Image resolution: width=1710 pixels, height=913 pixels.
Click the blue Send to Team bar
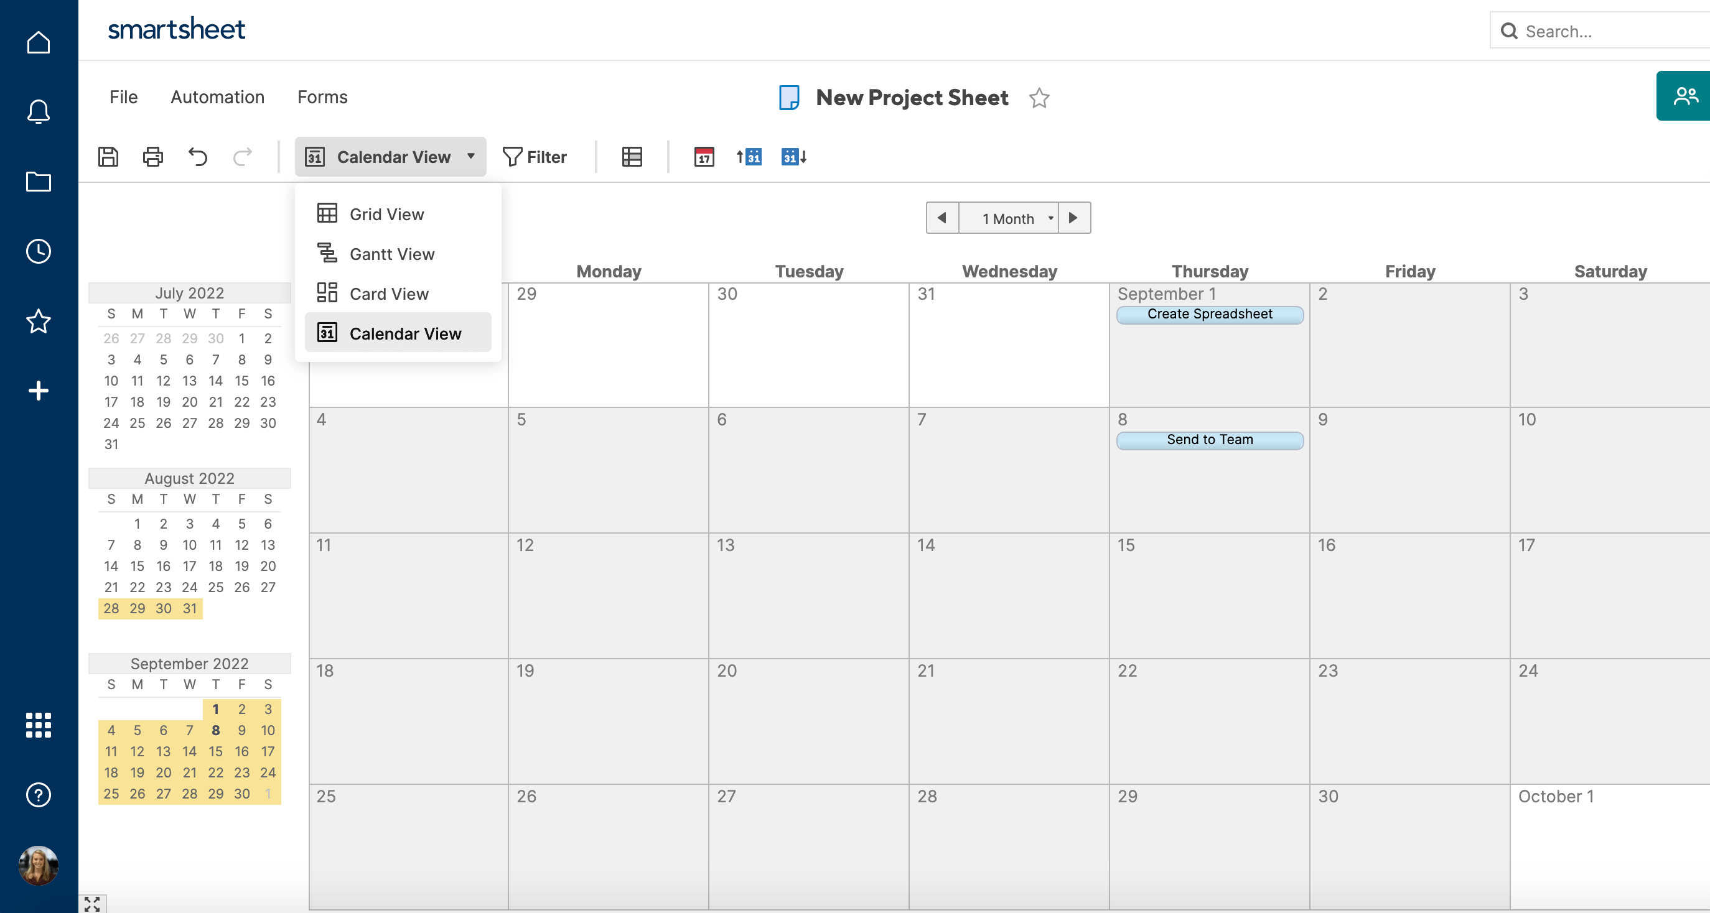click(1210, 440)
